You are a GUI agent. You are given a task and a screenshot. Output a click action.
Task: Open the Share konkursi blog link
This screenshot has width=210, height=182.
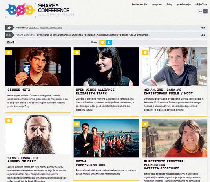(x=26, y=35)
